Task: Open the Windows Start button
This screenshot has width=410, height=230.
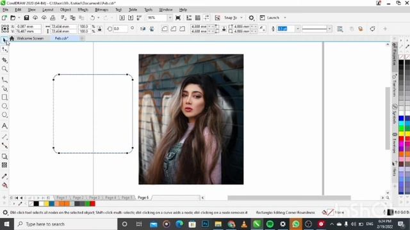Action: point(7,224)
